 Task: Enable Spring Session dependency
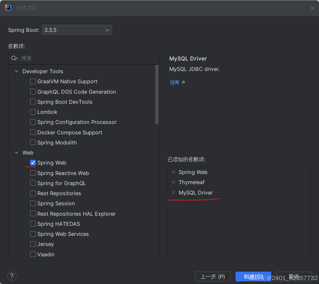click(x=33, y=203)
